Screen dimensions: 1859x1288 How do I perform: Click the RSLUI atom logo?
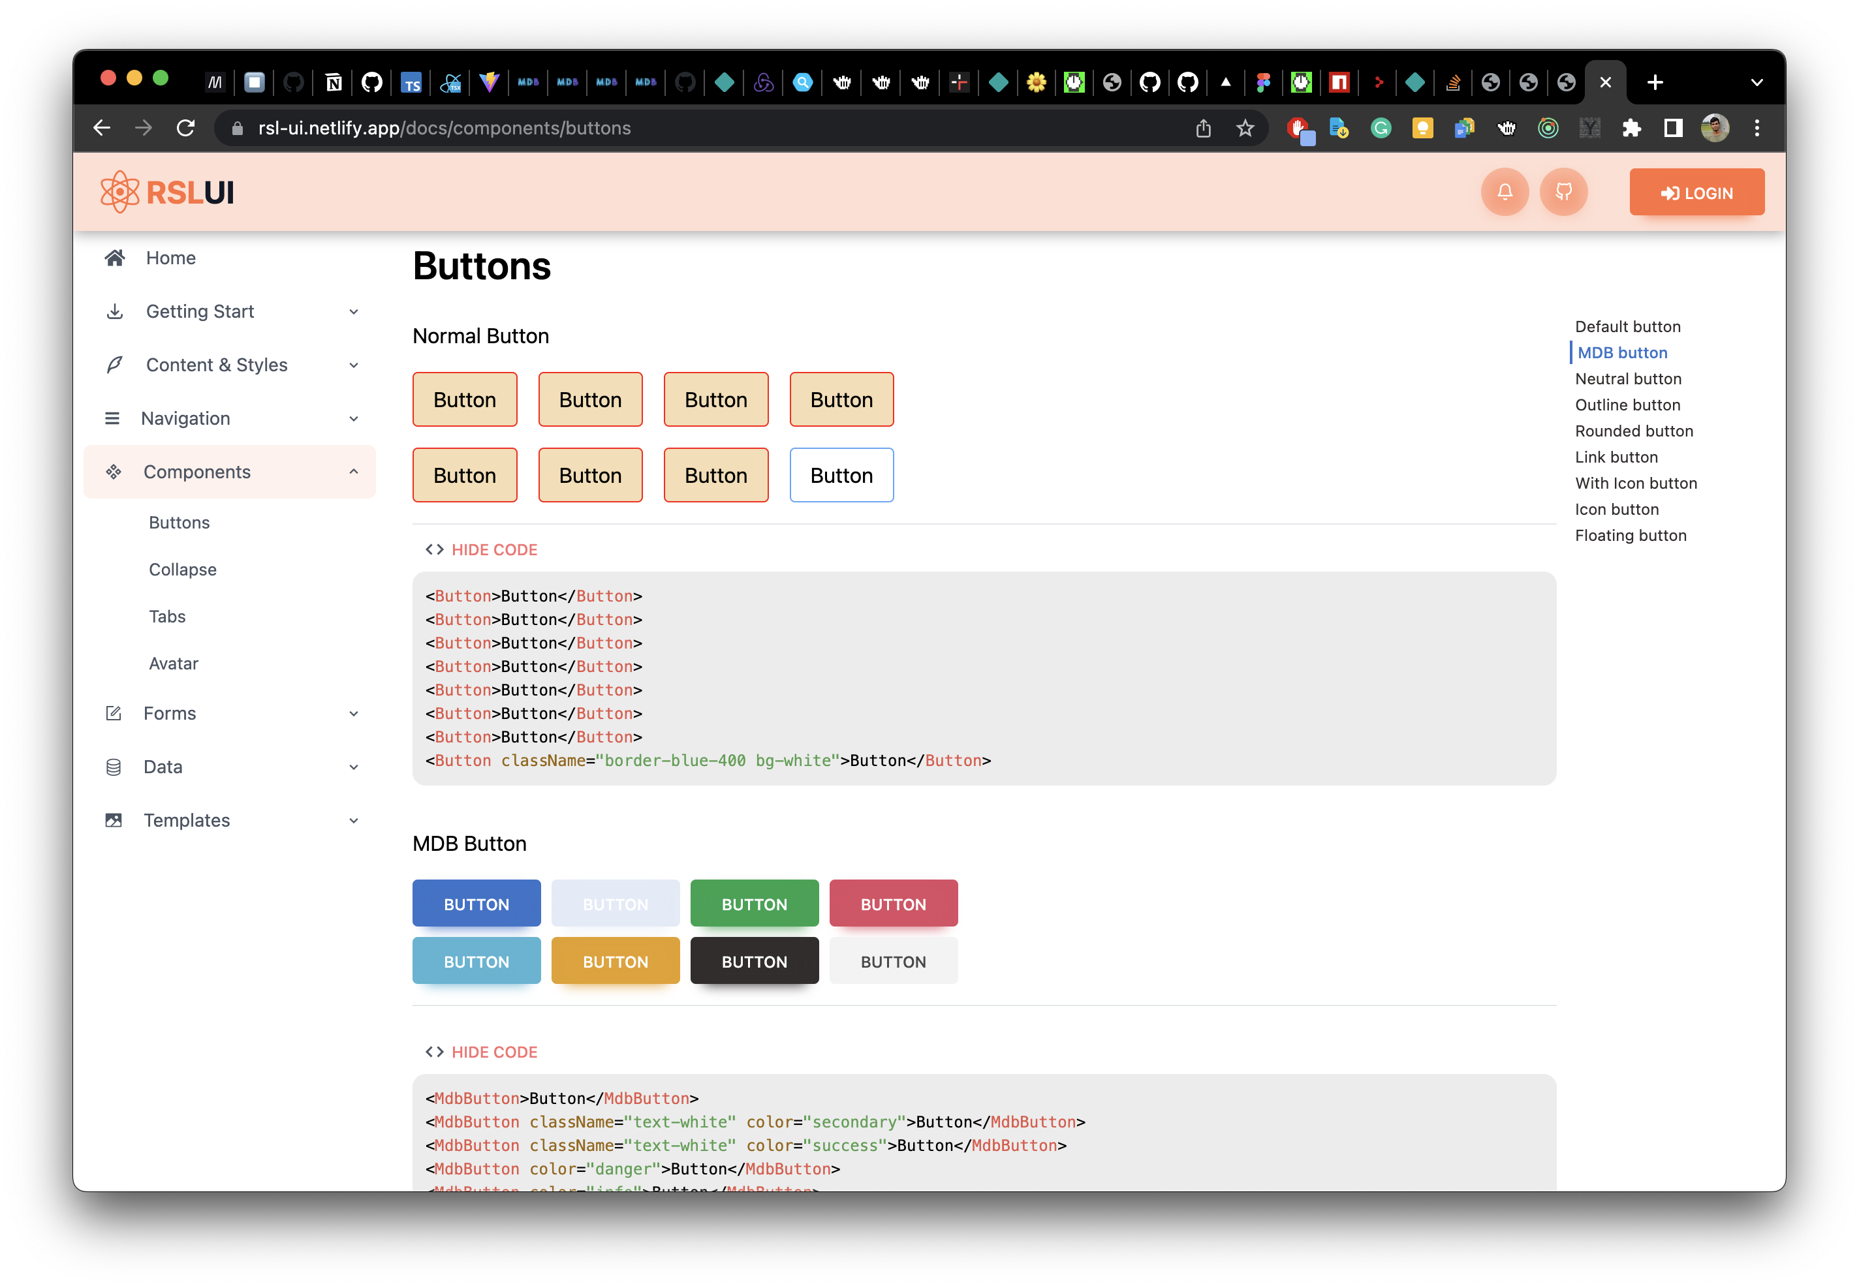pyautogui.click(x=119, y=192)
